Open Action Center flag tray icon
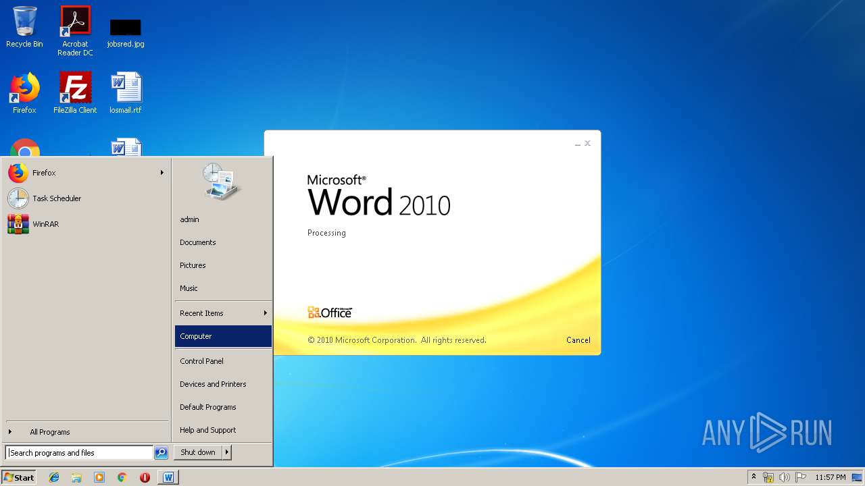This screenshot has height=486, width=865. click(801, 477)
